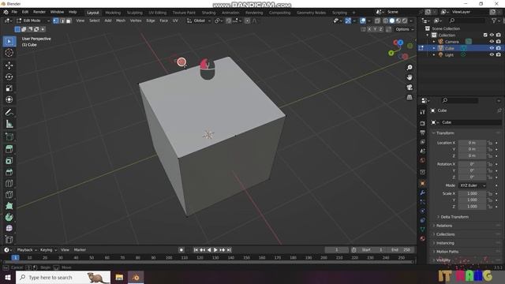The width and height of the screenshot is (505, 284).
Task: Select the Spin tool
Action: coord(9,217)
